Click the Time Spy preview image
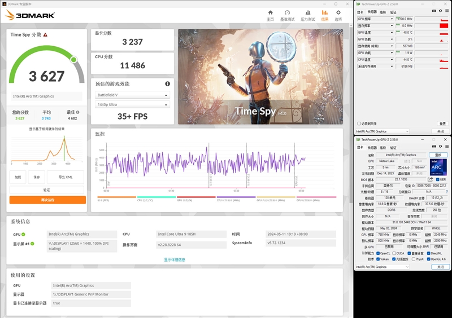The image size is (452, 318). [260, 77]
